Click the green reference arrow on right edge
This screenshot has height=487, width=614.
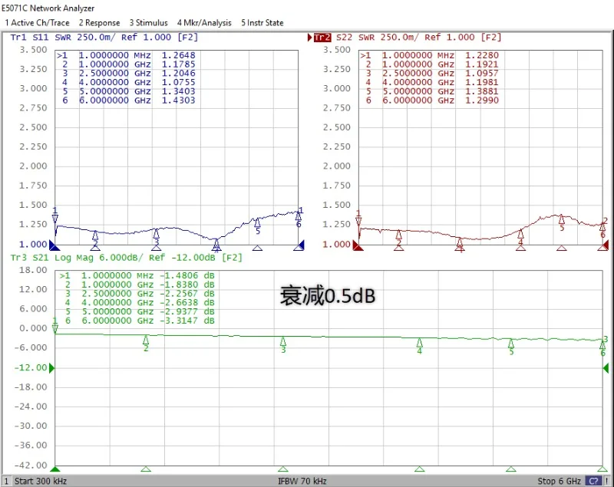click(606, 367)
